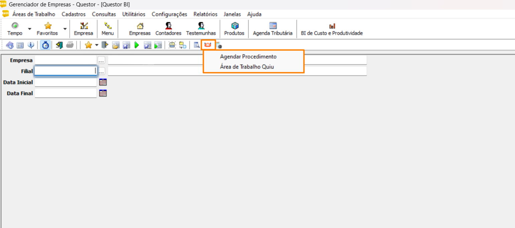The image size is (515, 228).
Task: Click the stopwatch timer toolbar icon
Action: 45,45
